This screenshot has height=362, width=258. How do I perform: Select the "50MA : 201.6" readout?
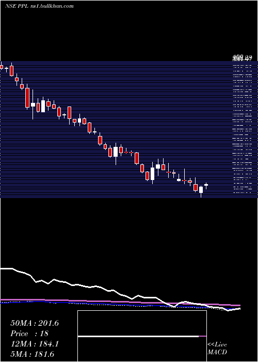pyautogui.click(x=35, y=323)
